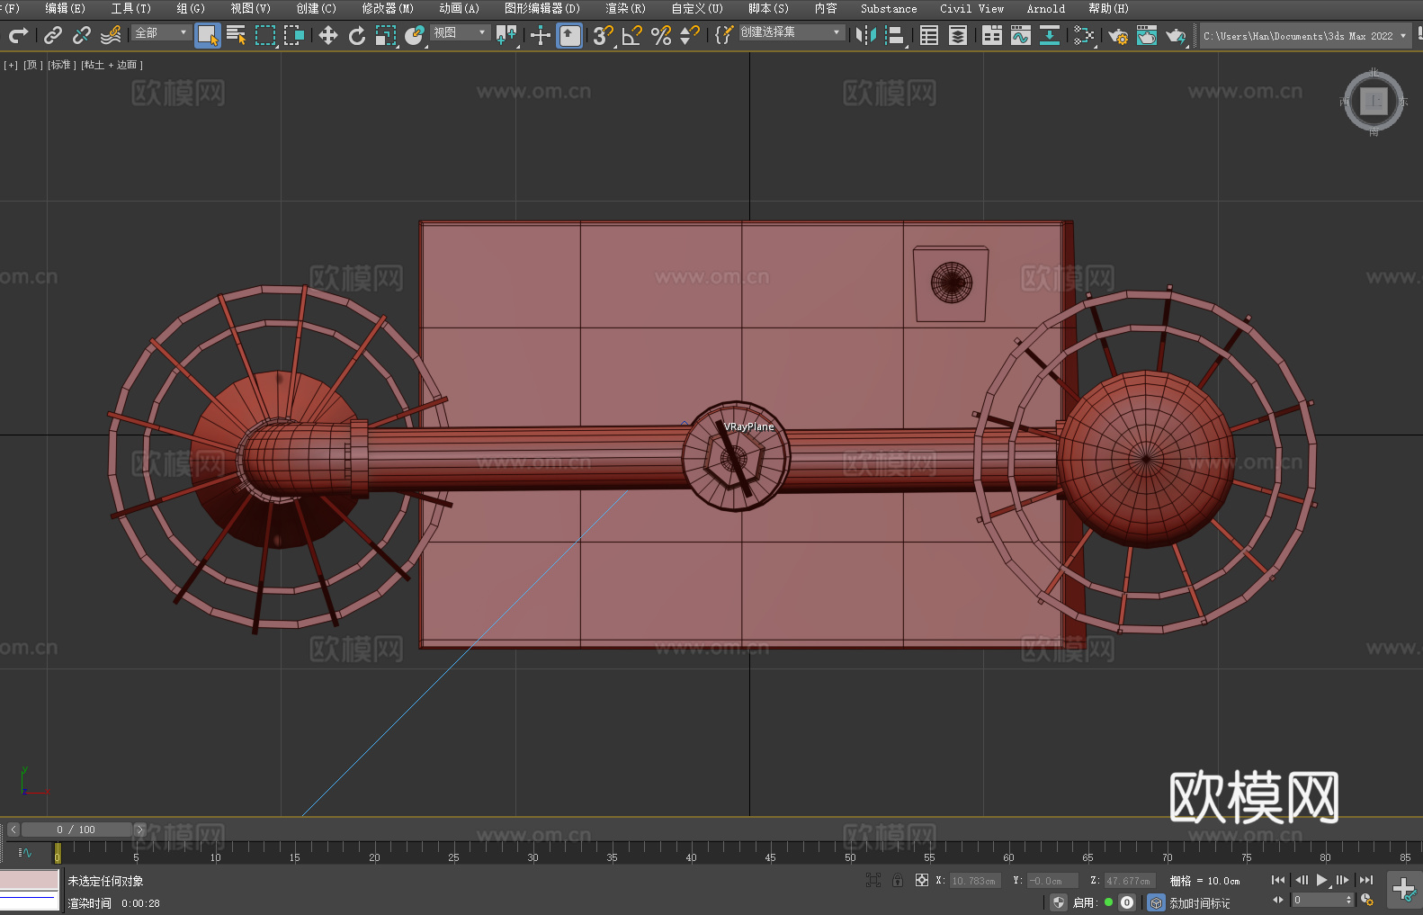Image resolution: width=1423 pixels, height=915 pixels.
Task: Click the Select by Name icon
Action: (236, 35)
